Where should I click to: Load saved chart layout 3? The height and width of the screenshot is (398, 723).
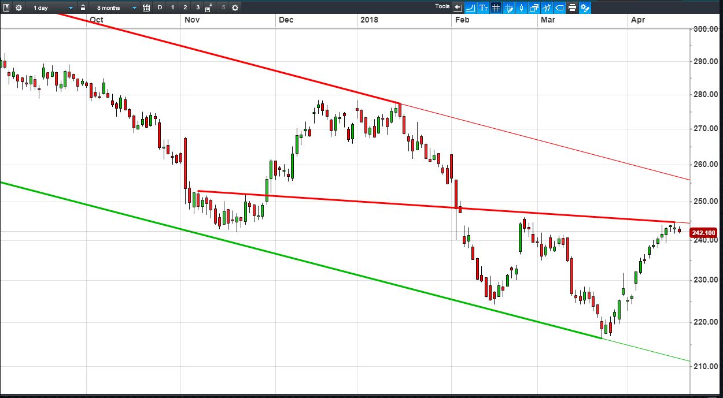tap(198, 8)
